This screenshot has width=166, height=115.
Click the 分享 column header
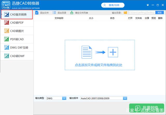tap(147, 18)
